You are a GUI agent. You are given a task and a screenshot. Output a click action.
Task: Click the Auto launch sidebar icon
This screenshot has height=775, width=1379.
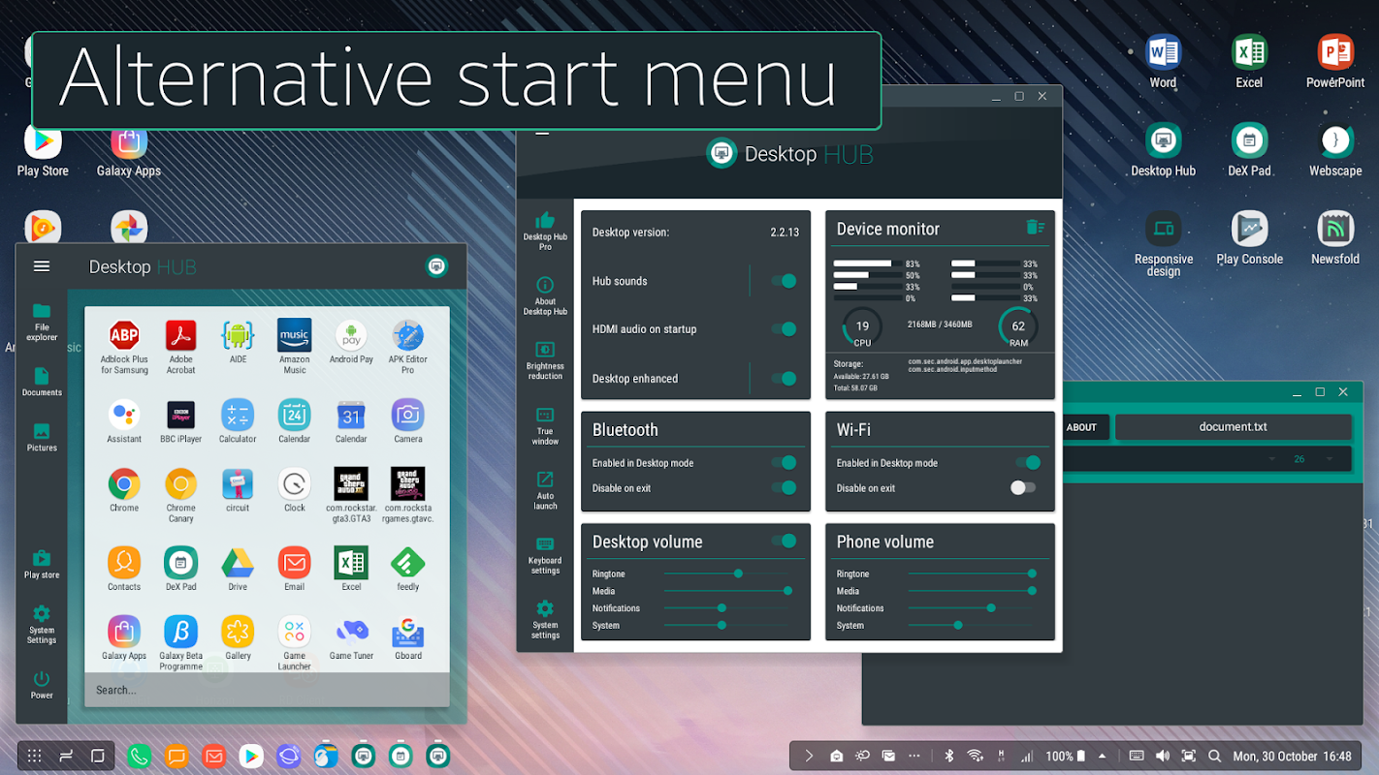point(545,489)
